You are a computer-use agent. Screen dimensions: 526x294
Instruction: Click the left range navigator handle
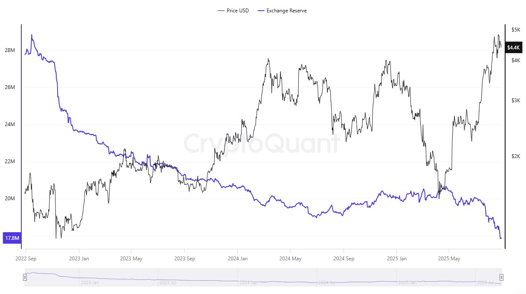[25, 277]
